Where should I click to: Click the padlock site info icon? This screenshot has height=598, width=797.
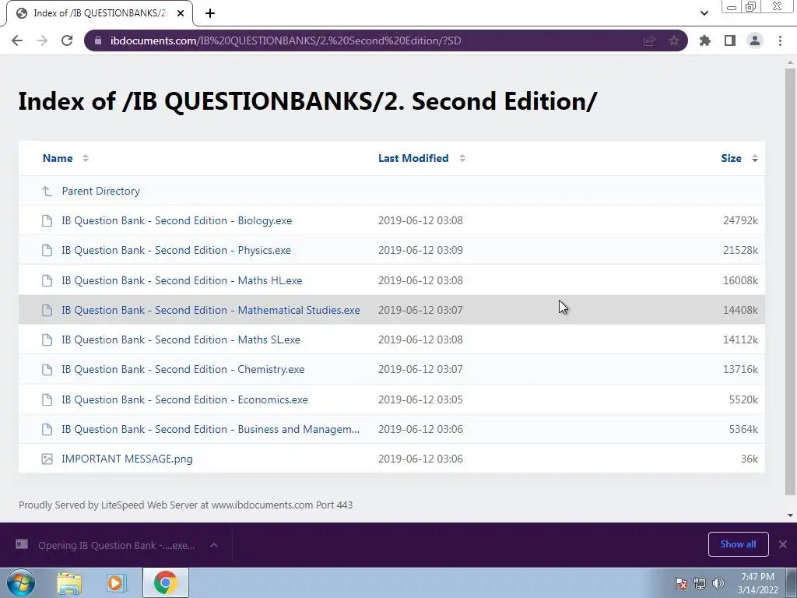(98, 40)
